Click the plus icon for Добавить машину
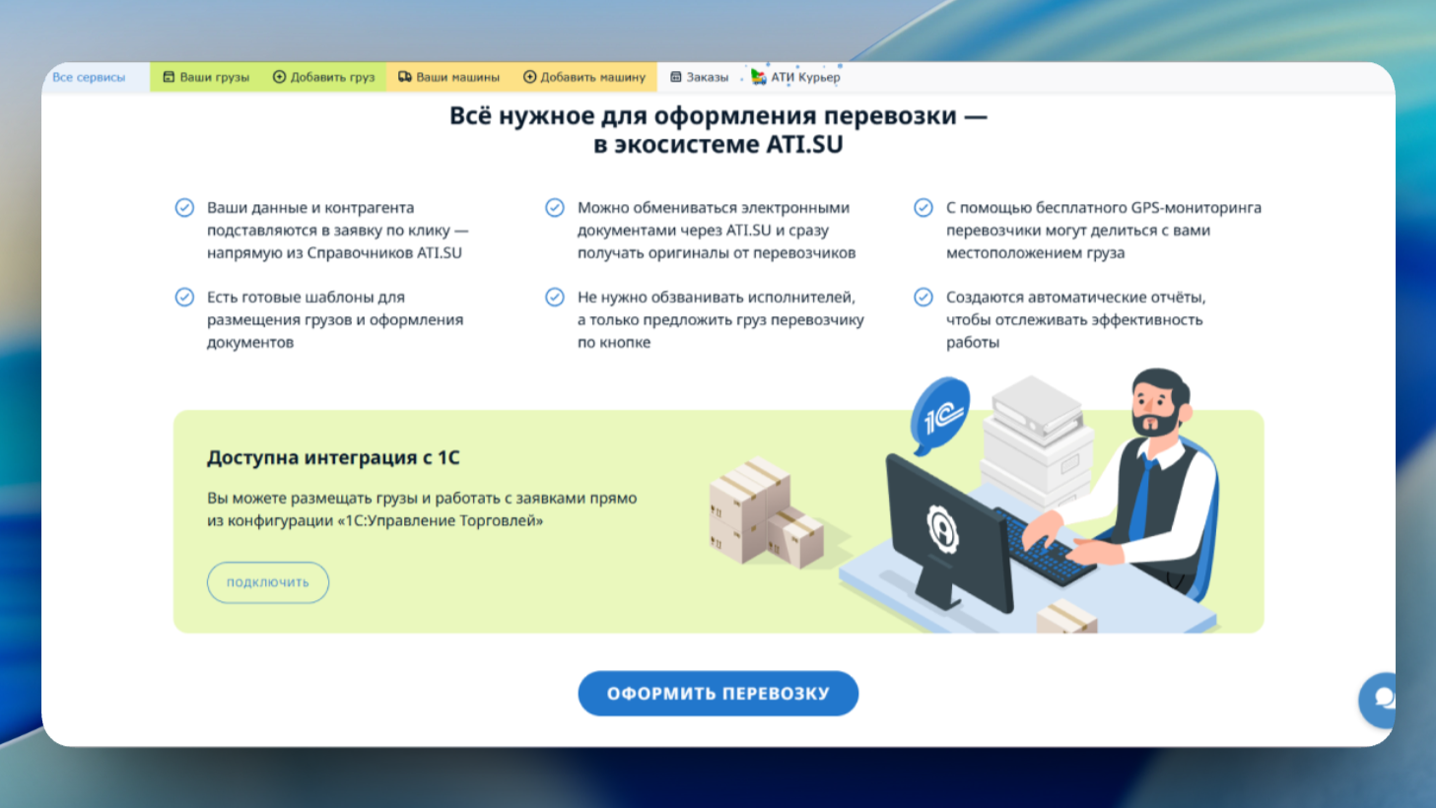Image resolution: width=1436 pixels, height=808 pixels. tap(529, 77)
